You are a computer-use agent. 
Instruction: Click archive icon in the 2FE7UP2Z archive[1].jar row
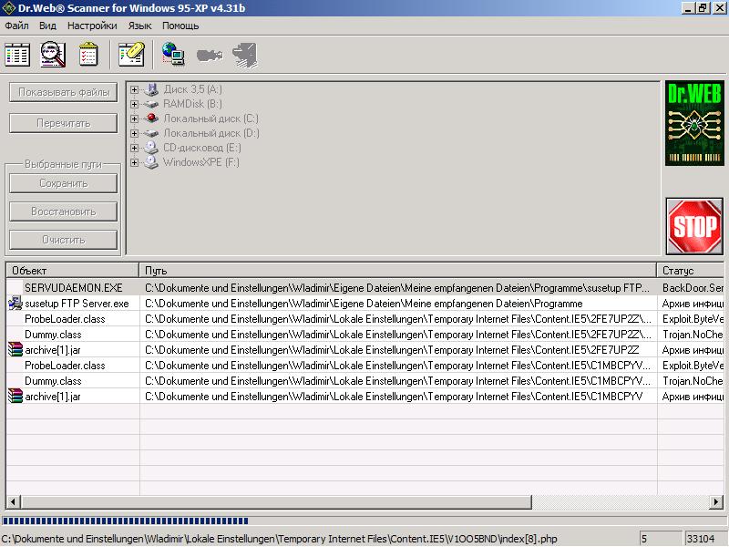coord(15,350)
